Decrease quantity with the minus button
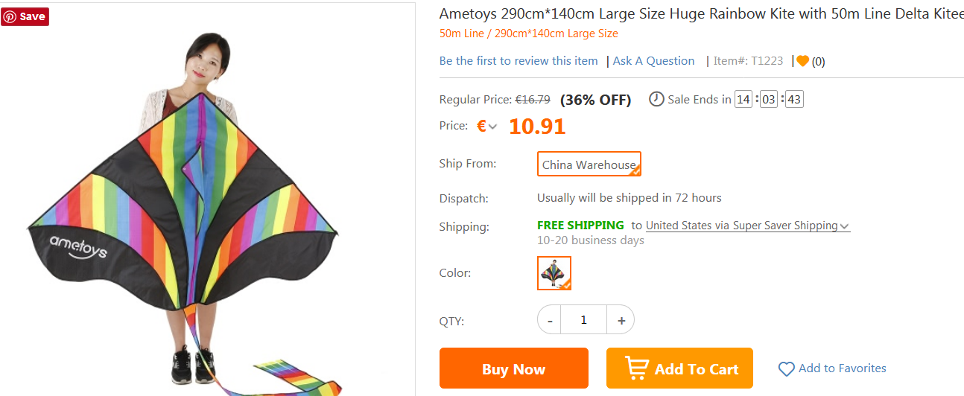Image resolution: width=964 pixels, height=396 pixels. 550,320
